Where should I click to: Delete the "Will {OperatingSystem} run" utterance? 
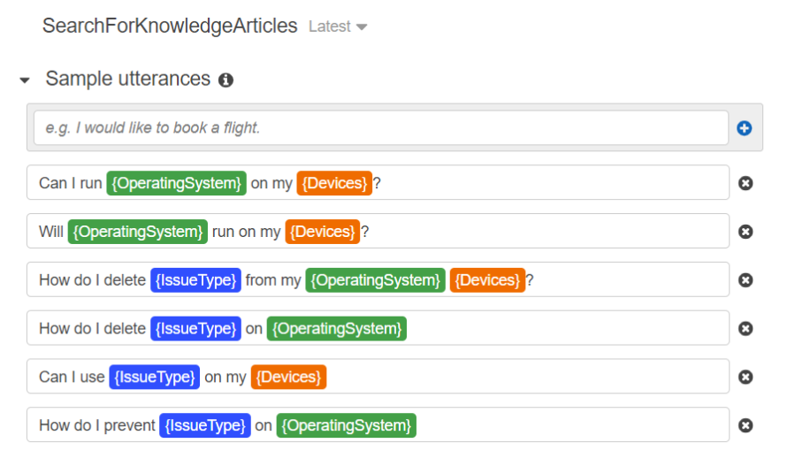click(745, 232)
